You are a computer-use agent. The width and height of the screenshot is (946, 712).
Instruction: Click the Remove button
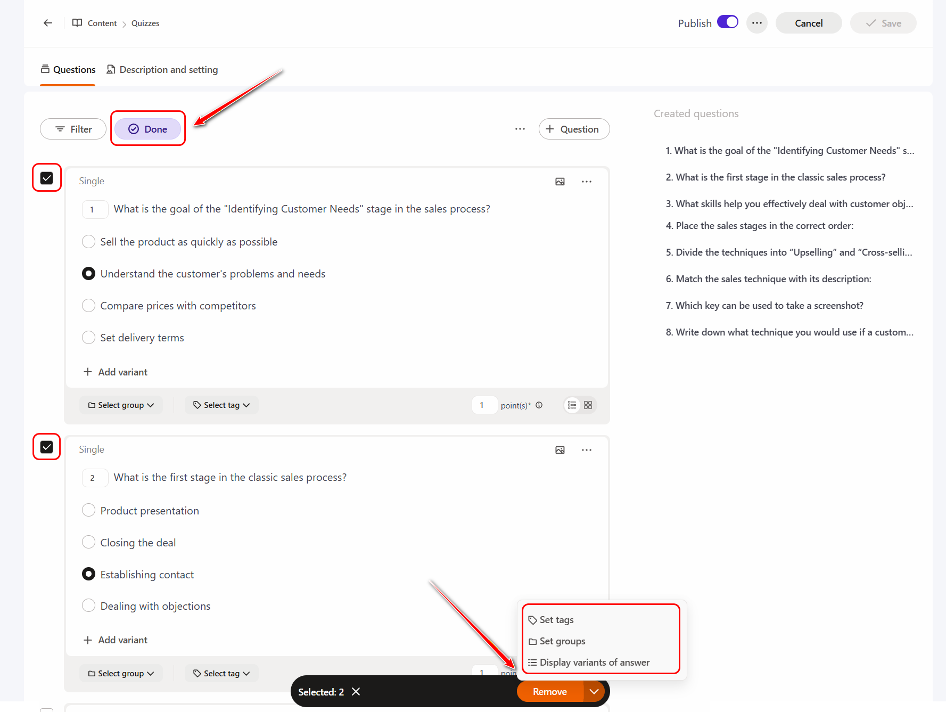coord(550,692)
